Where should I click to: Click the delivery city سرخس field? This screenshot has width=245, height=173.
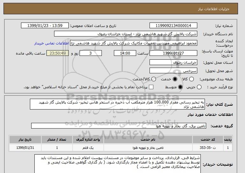click(x=173, y=70)
